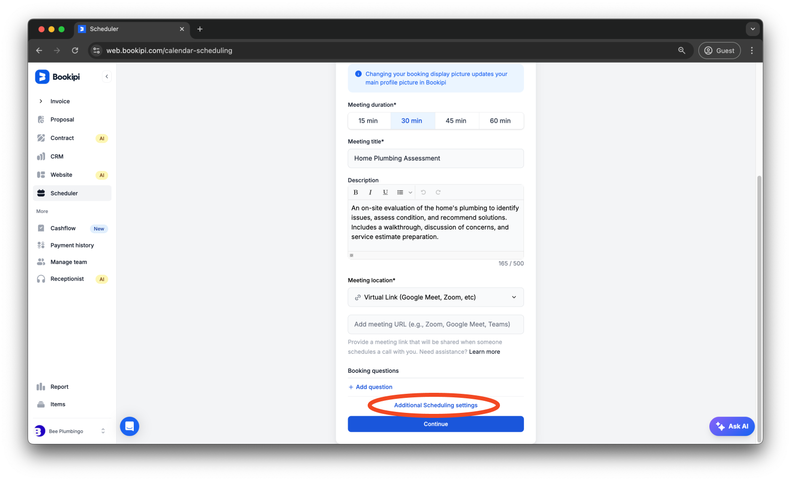The height and width of the screenshot is (481, 791).
Task: Click the blue Continue button
Action: click(436, 424)
